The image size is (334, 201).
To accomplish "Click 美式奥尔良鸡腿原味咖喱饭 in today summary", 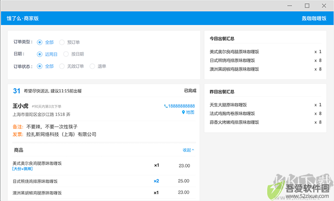I will [234, 52].
